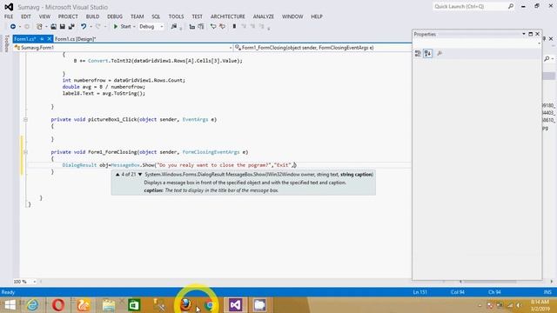Open the File Explorer taskbar icon
This screenshot has width=557, height=313.
click(x=109, y=305)
